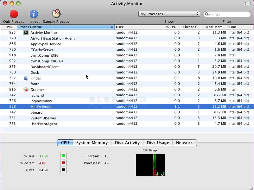Switch to the System Memory tab
The image size is (254, 190).
point(92,143)
